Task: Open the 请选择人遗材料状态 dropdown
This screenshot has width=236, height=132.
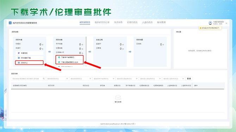Action: [173, 78]
